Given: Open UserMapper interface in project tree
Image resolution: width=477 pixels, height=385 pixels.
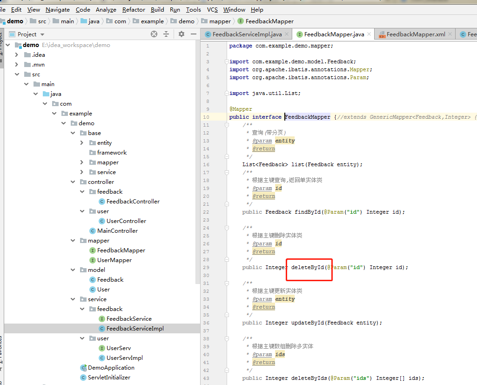Looking at the screenshot, I should [114, 260].
